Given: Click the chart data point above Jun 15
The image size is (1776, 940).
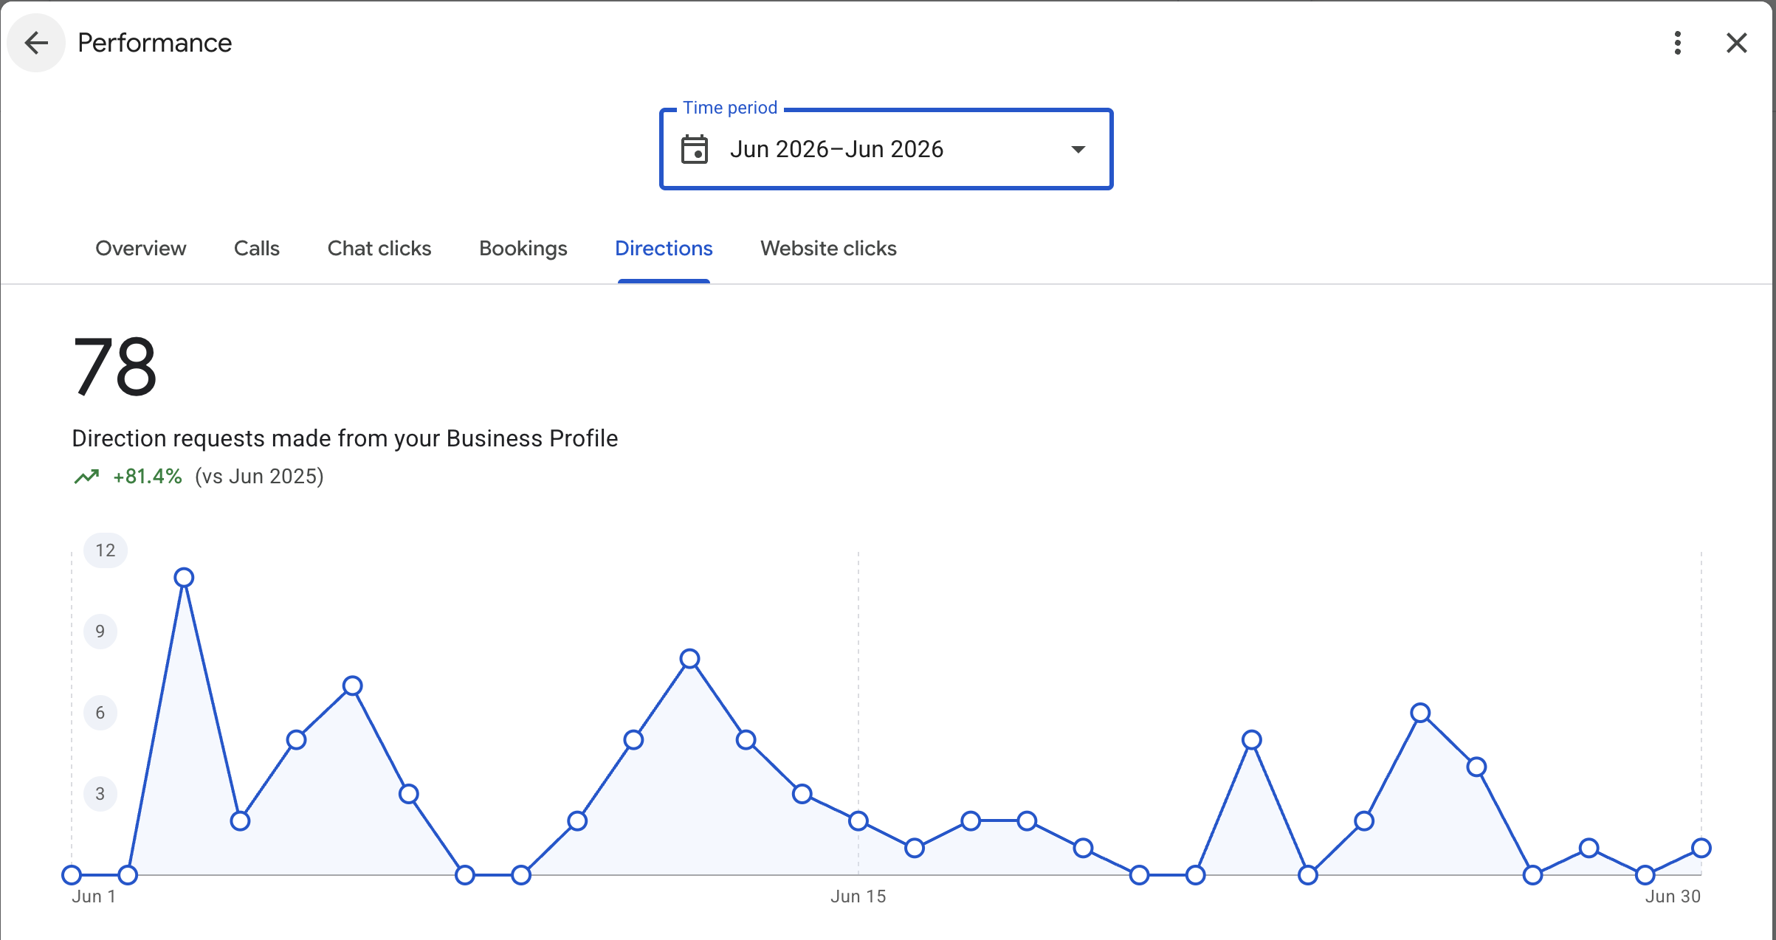Looking at the screenshot, I should pos(858,820).
